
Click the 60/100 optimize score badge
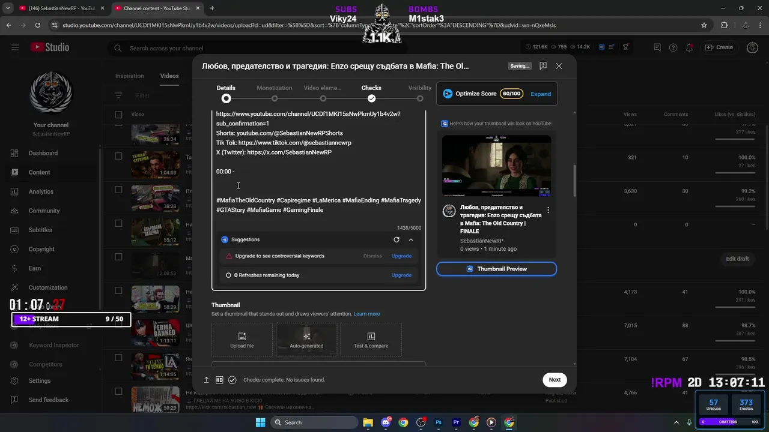pos(511,94)
